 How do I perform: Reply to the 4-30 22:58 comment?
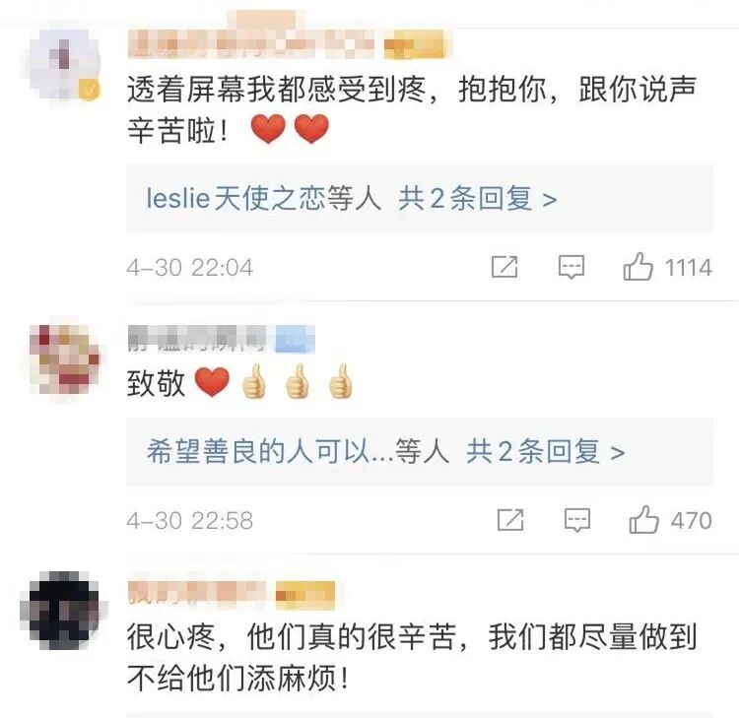(577, 520)
